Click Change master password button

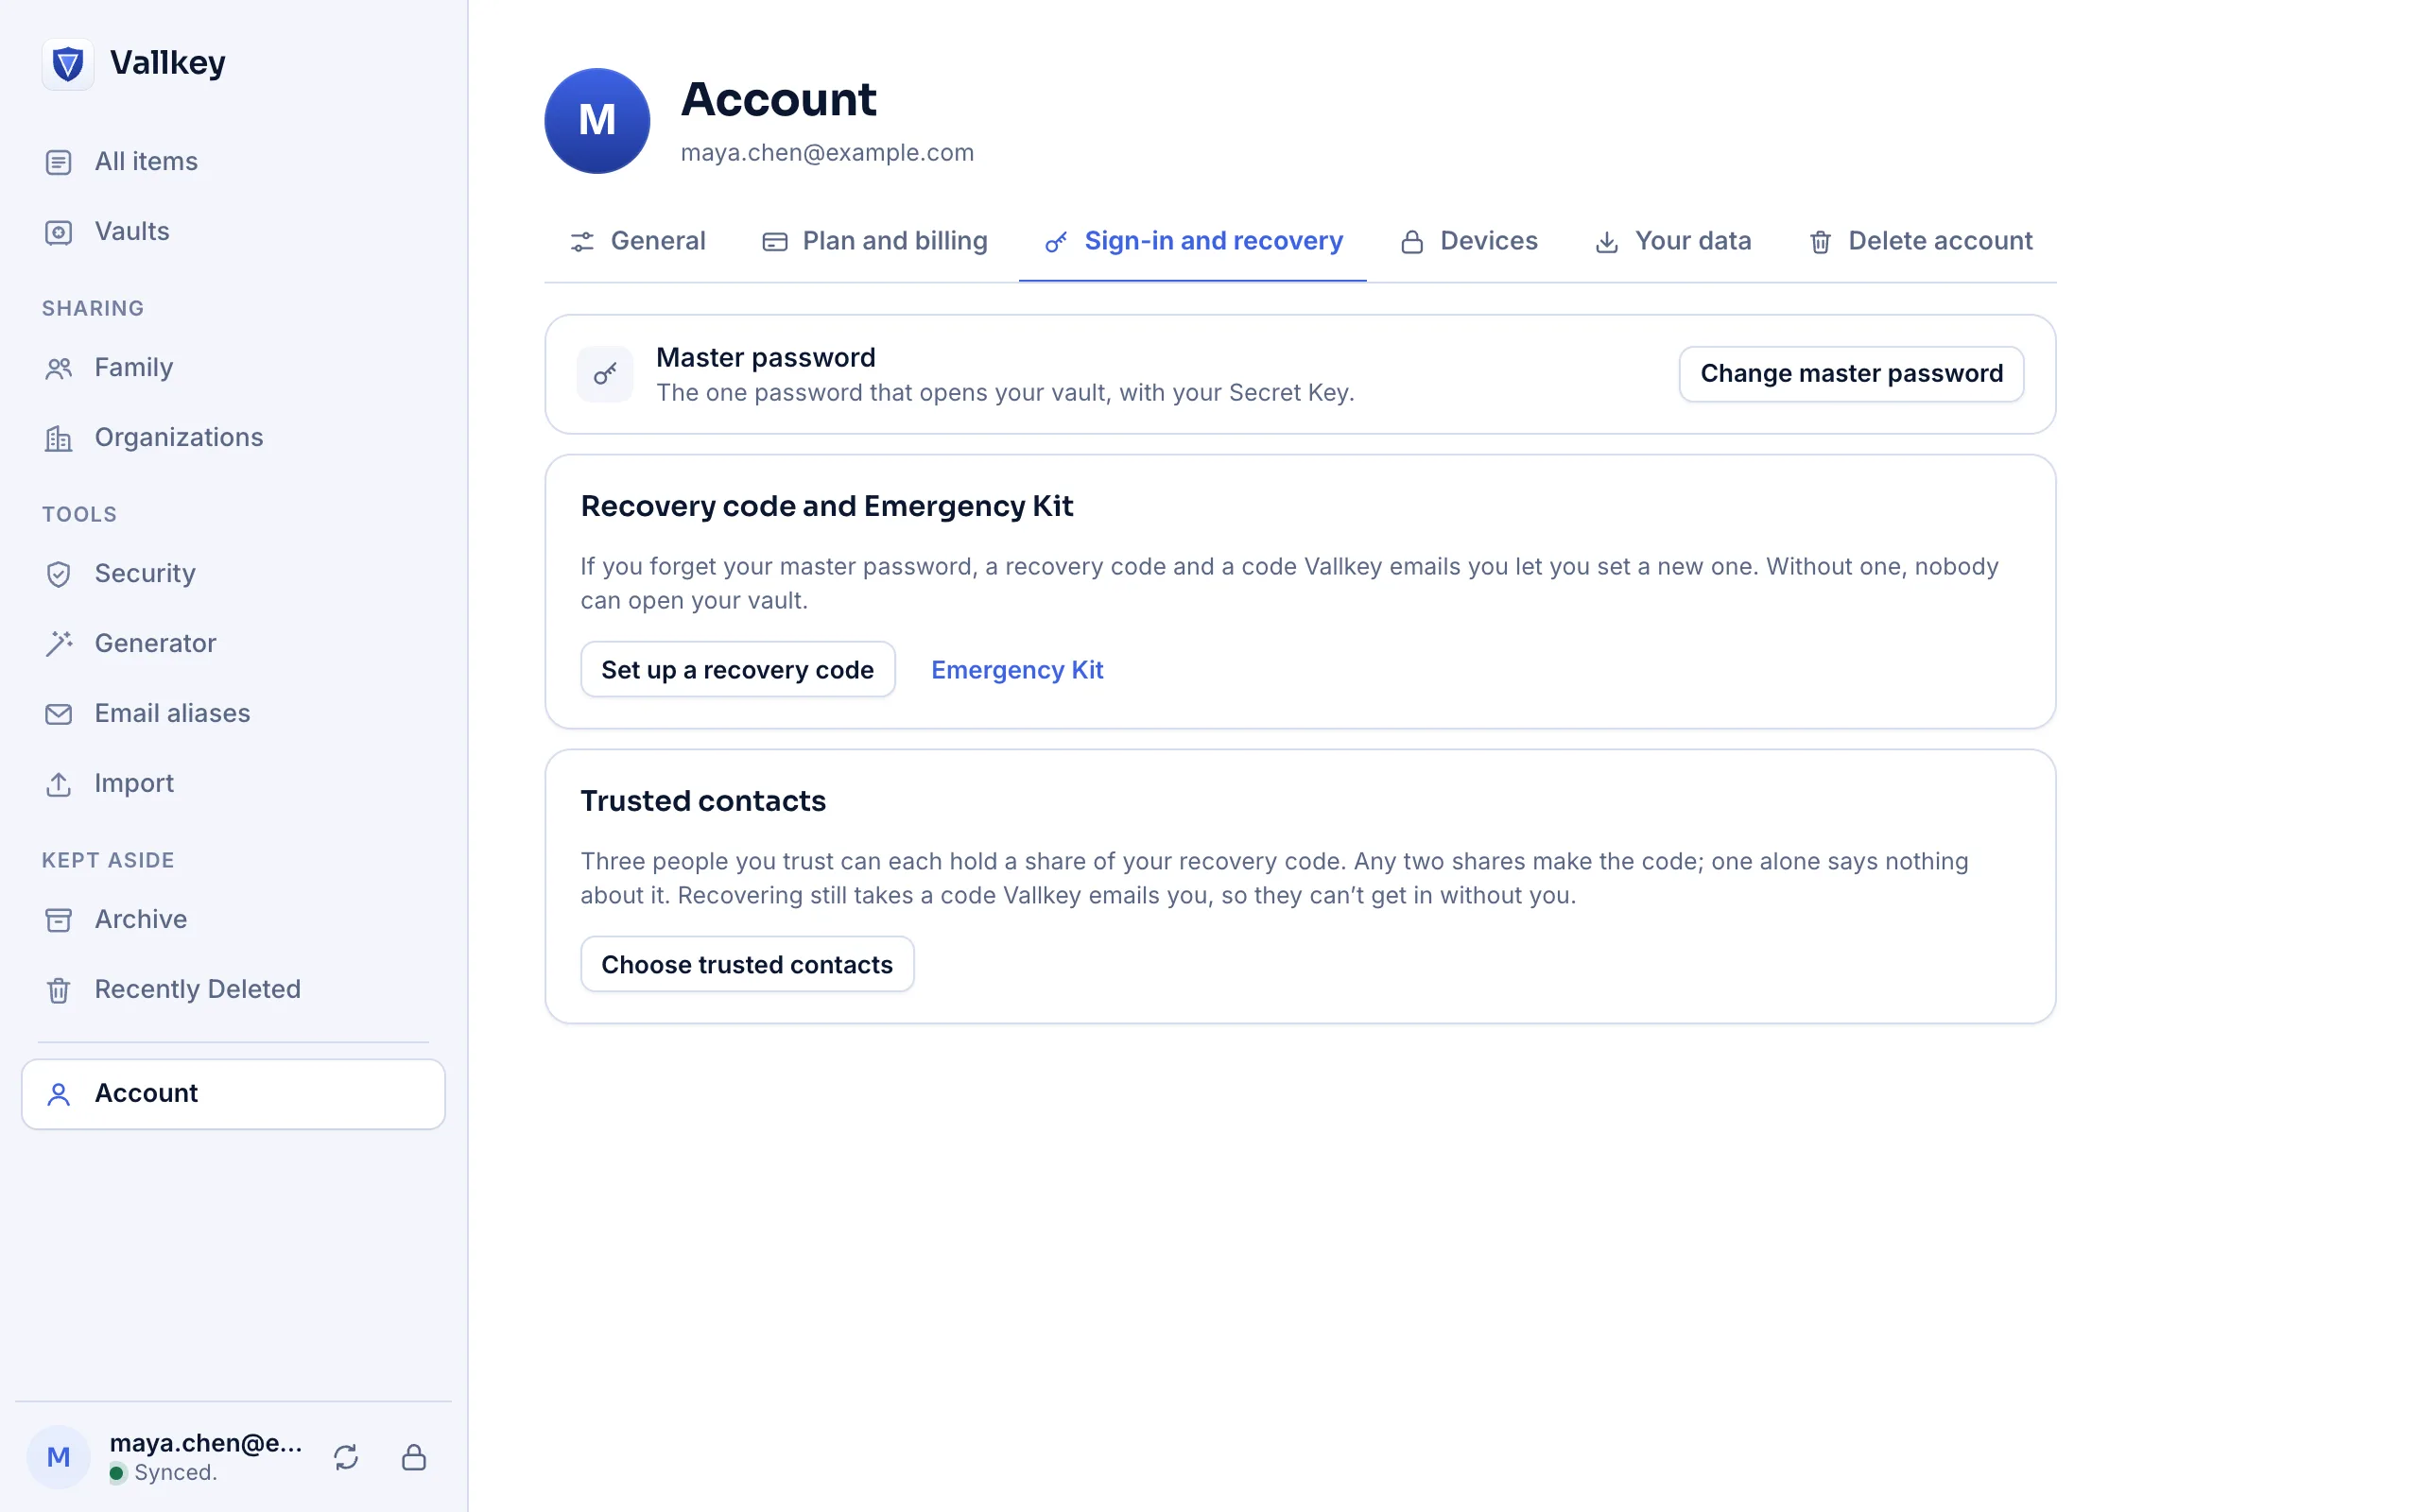[1851, 374]
